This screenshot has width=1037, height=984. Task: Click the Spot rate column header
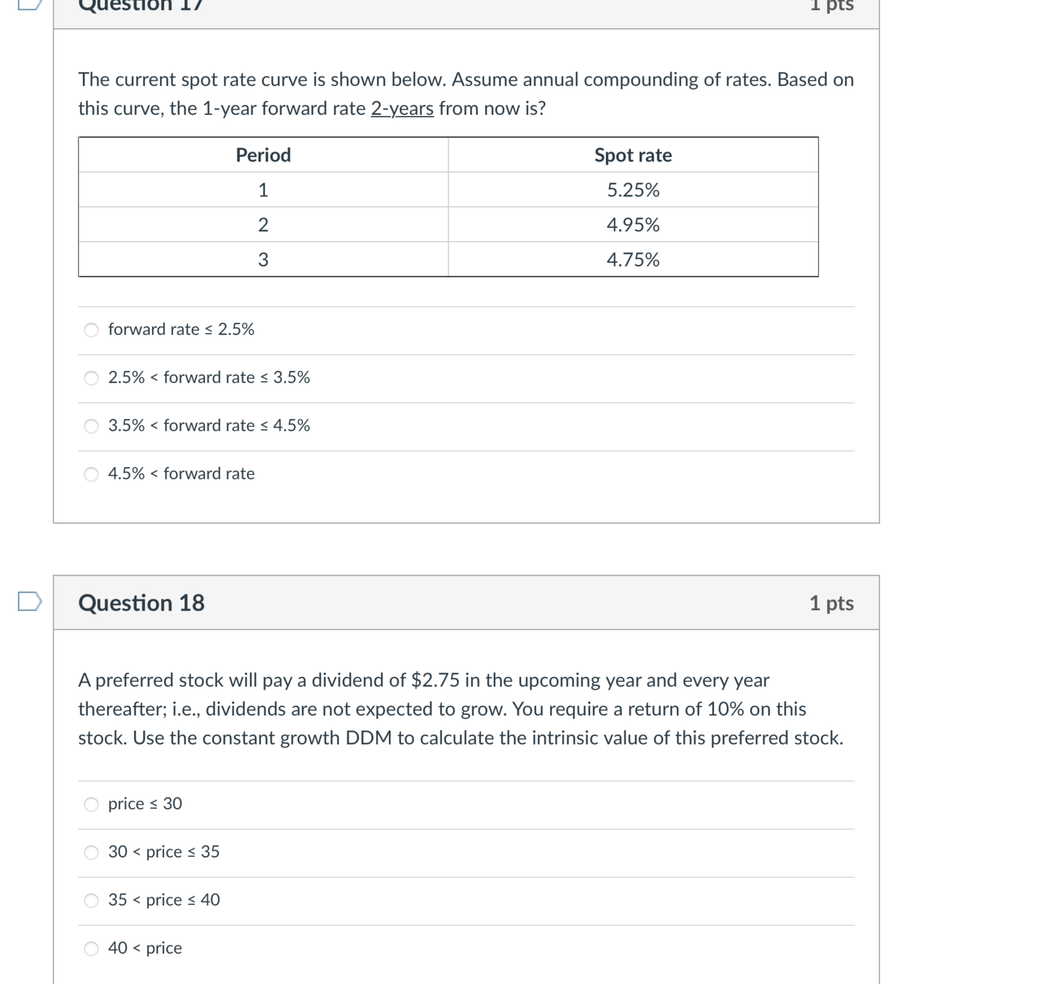point(633,155)
